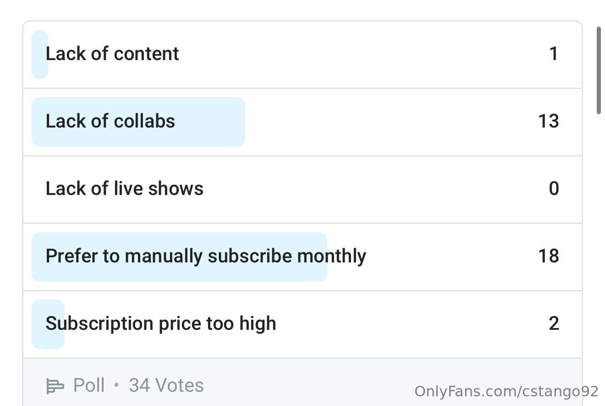Click the vertical scrollbar thumb
Screen dimensions: 605x406
pos(599,70)
